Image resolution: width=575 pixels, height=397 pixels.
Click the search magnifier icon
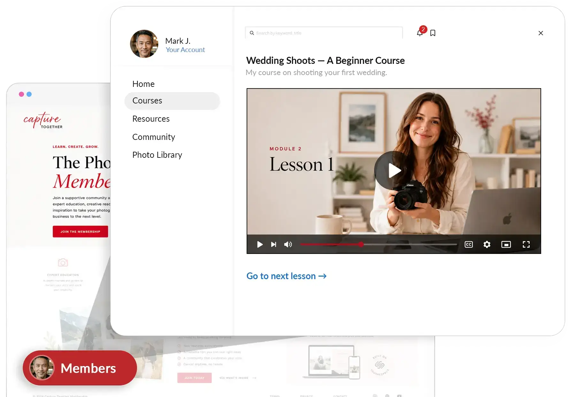(x=252, y=33)
